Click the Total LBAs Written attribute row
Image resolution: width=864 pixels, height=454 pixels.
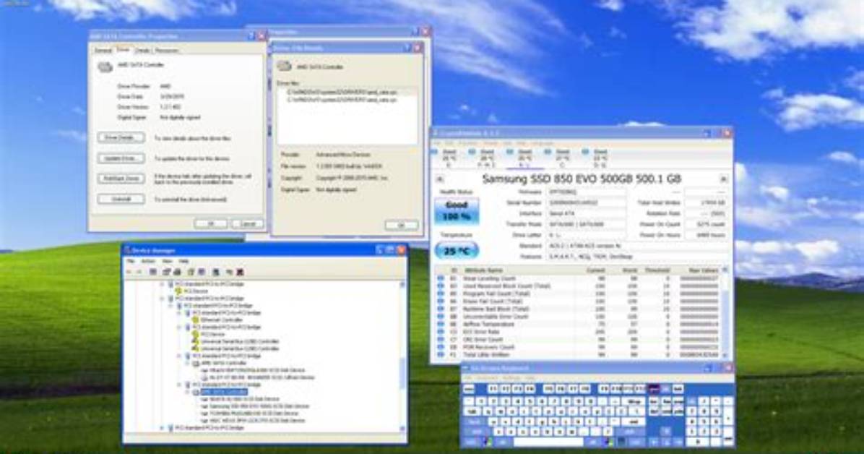click(579, 355)
